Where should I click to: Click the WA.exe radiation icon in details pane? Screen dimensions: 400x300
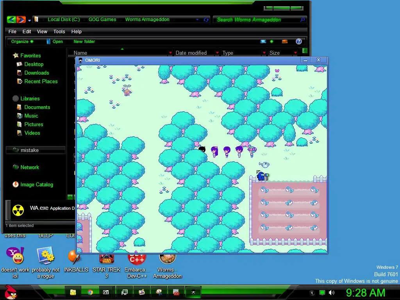tap(18, 211)
